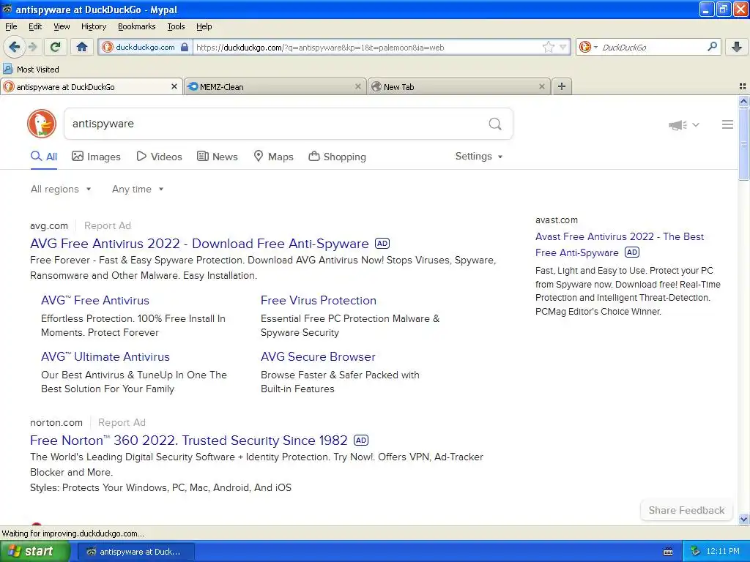Open the Edit menu
This screenshot has height=562, width=750.
[35, 26]
